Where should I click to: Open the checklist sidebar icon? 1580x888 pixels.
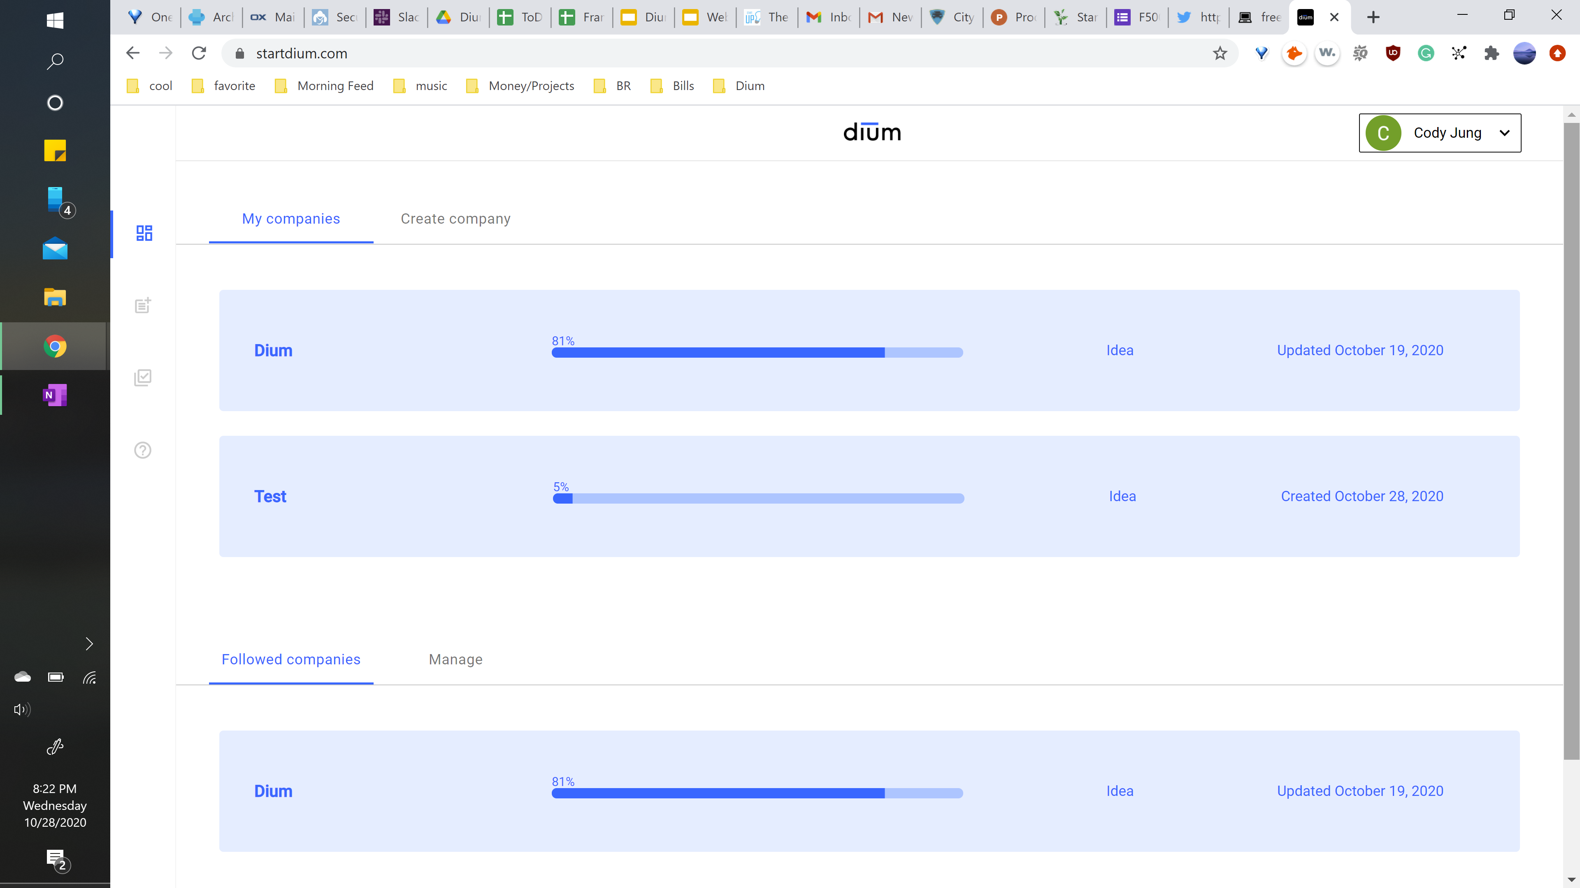(x=143, y=377)
